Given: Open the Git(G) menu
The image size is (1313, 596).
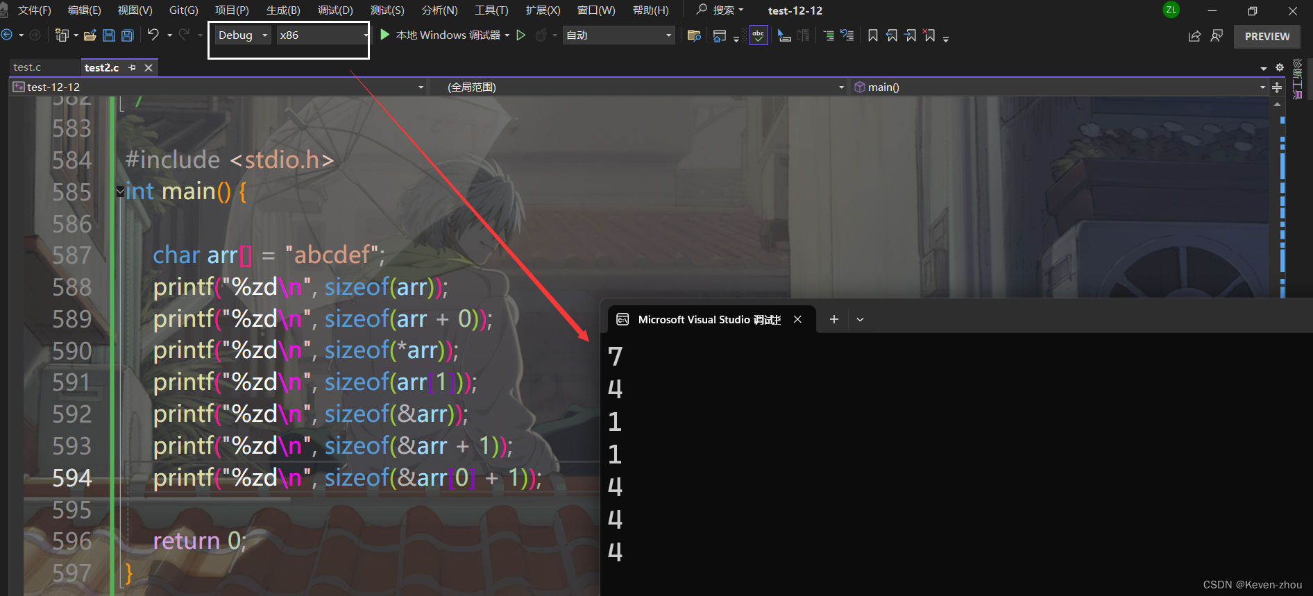Looking at the screenshot, I should (184, 10).
